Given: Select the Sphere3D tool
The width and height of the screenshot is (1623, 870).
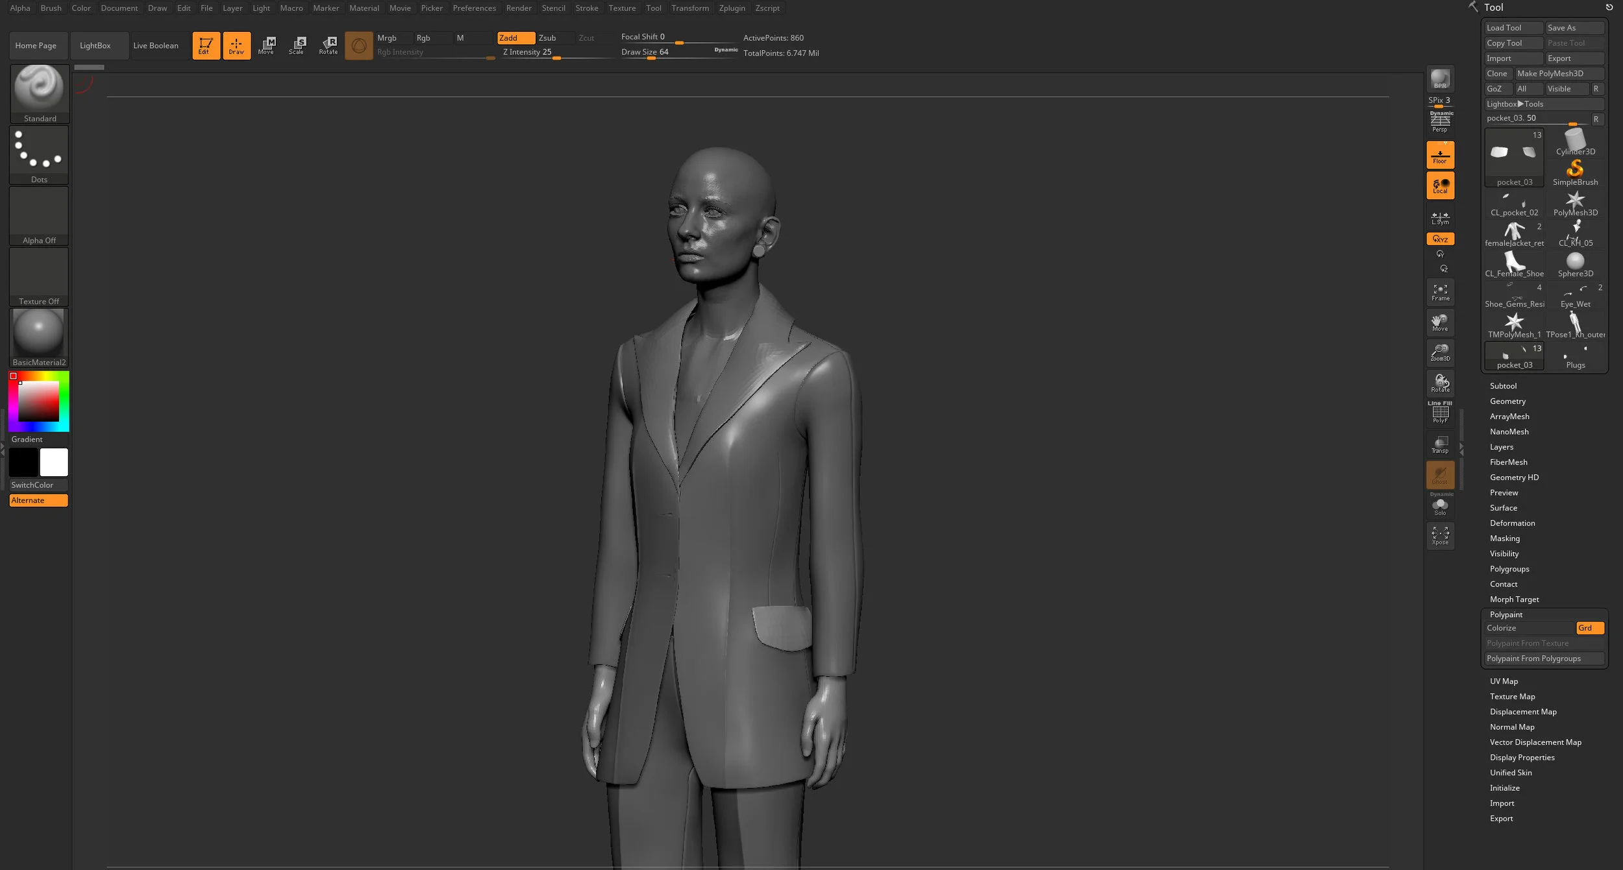Looking at the screenshot, I should [x=1575, y=264].
